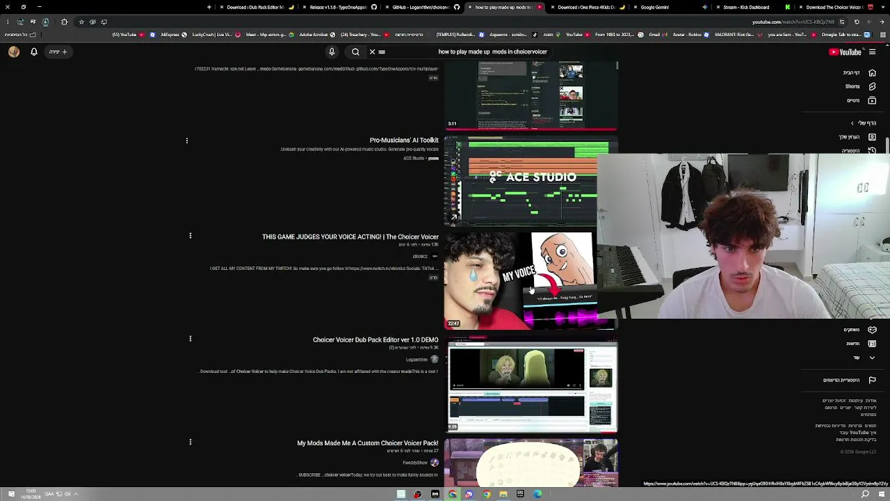
Task: Expand the 'You' section chevron in sidebar
Action: pyautogui.click(x=852, y=123)
